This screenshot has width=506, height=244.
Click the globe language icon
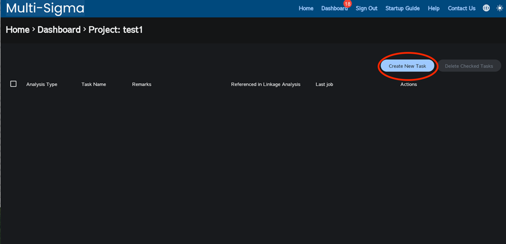pos(486,8)
